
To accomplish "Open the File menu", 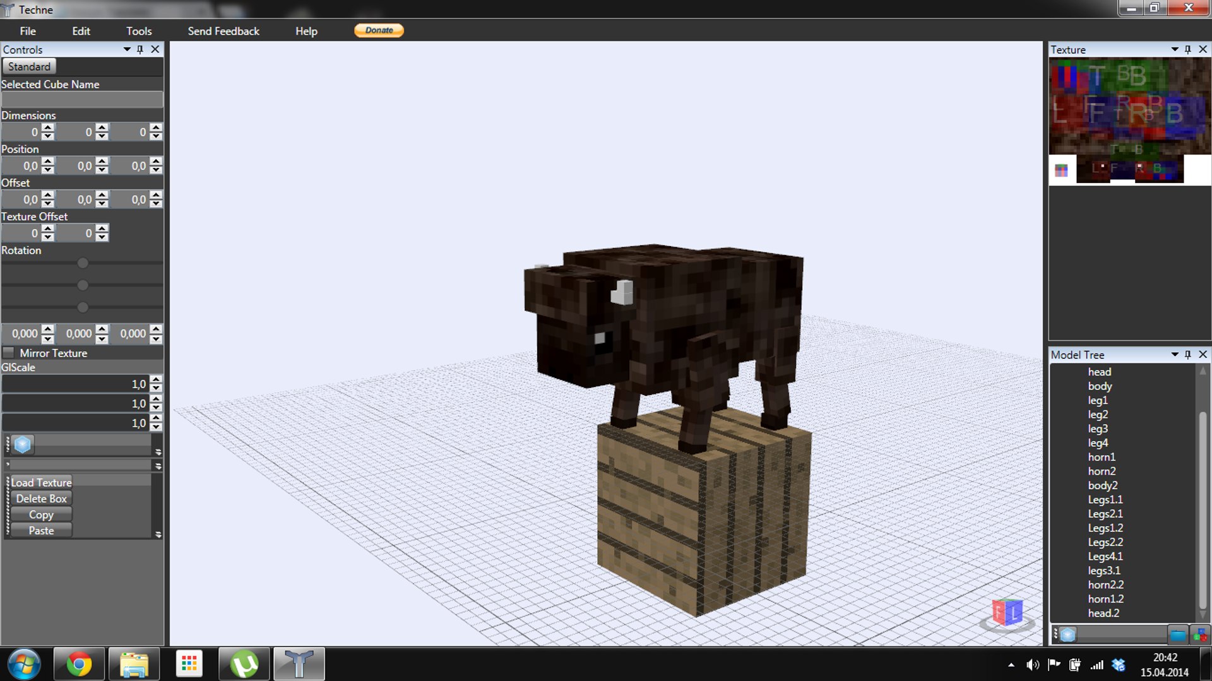I will click(x=28, y=31).
